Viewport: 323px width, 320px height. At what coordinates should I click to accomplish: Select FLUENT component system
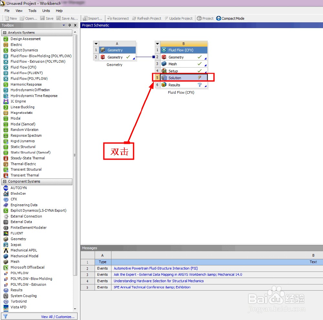click(x=17, y=233)
